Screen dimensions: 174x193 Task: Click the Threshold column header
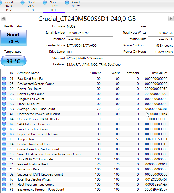pos(131,73)
